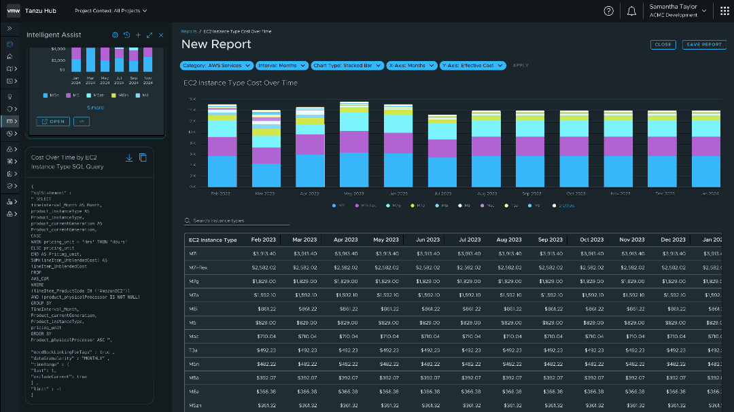Toggle the M7i series in chart legend
The width and height of the screenshot is (734, 412).
(x=338, y=206)
